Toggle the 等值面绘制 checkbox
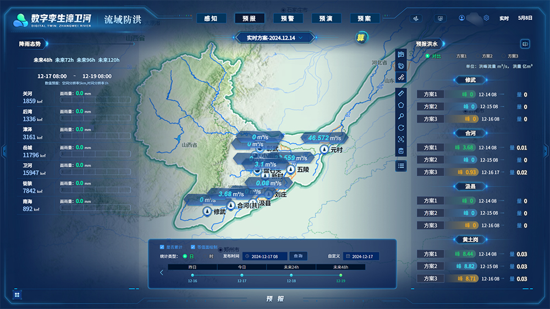Screen dimensions: 550x309 click(x=193, y=247)
